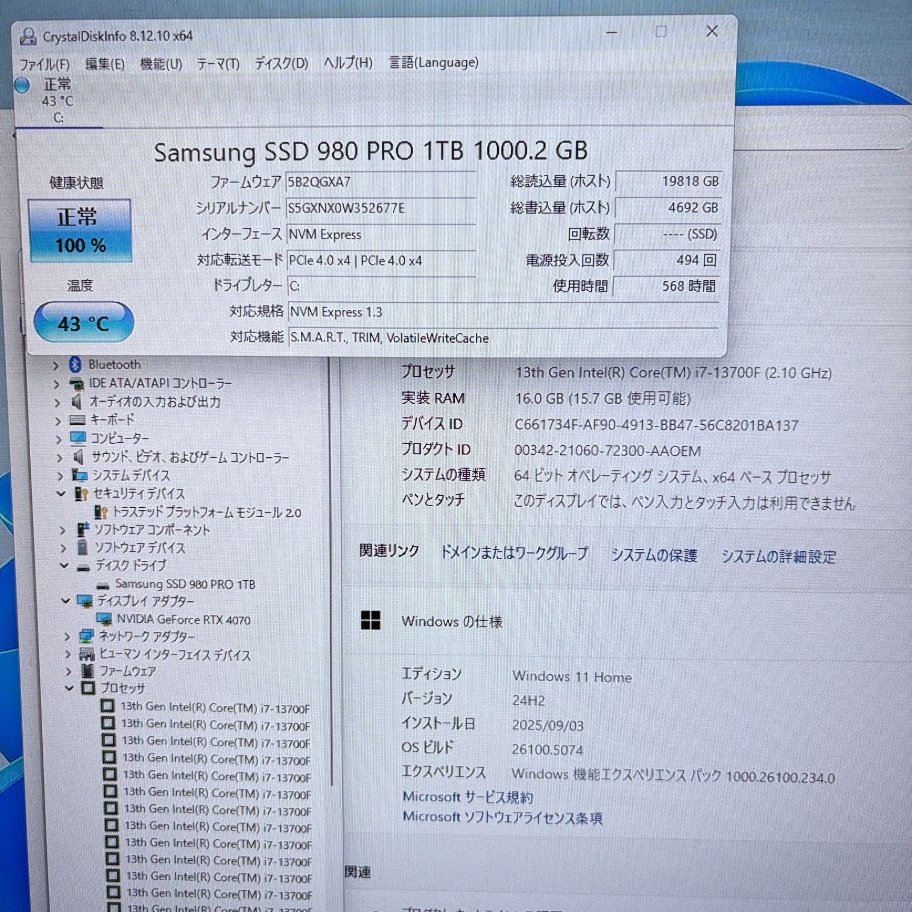Click the 対応機能 field S.M.A.R.T., TRIM
The height and width of the screenshot is (912, 912).
coord(503,338)
